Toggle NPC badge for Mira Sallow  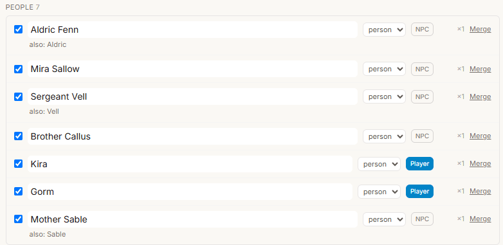tap(422, 69)
